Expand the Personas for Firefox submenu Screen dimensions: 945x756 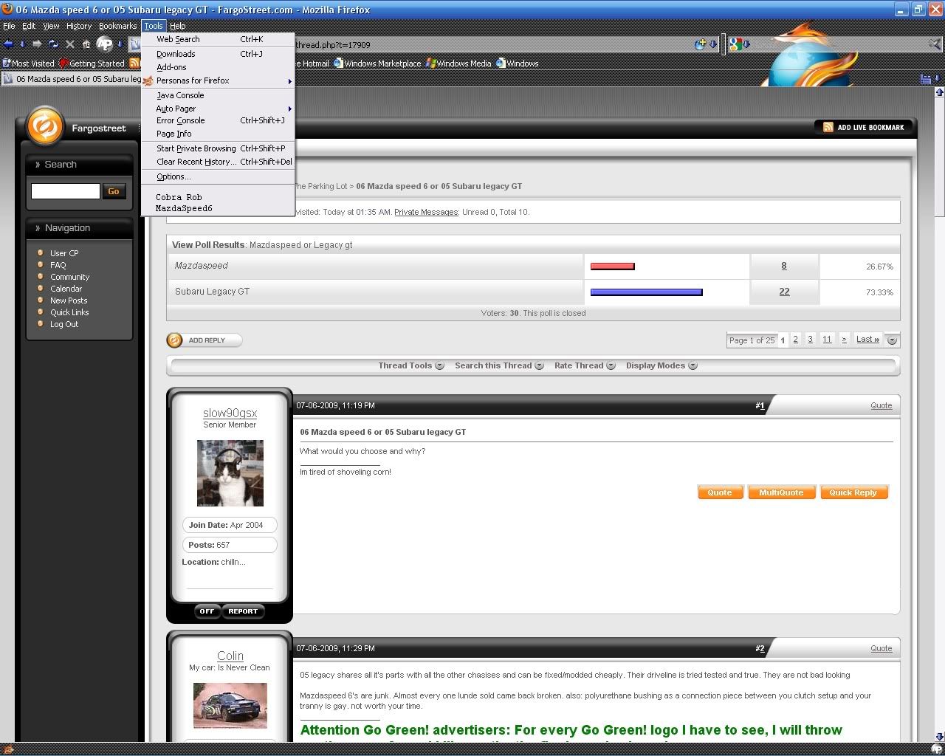click(x=289, y=80)
